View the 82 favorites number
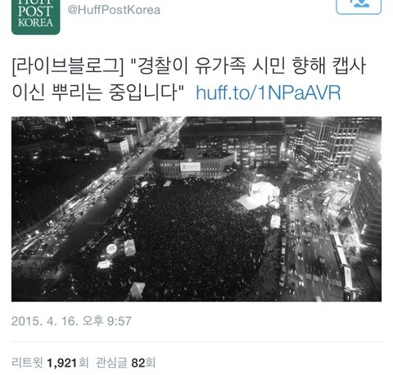The width and height of the screenshot is (393, 375). tap(138, 363)
